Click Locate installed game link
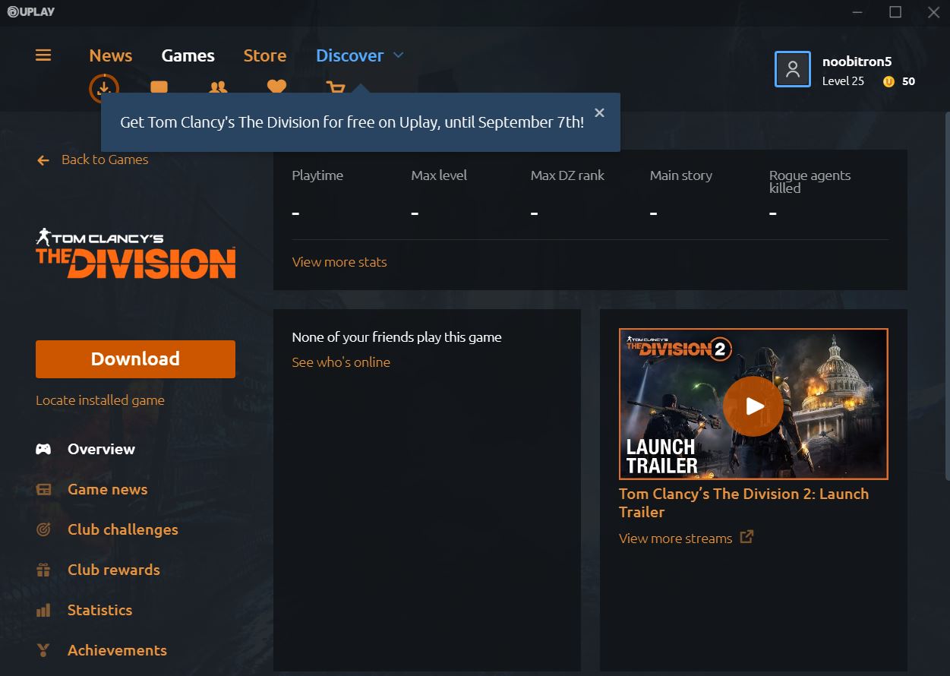The width and height of the screenshot is (950, 676). coord(100,400)
